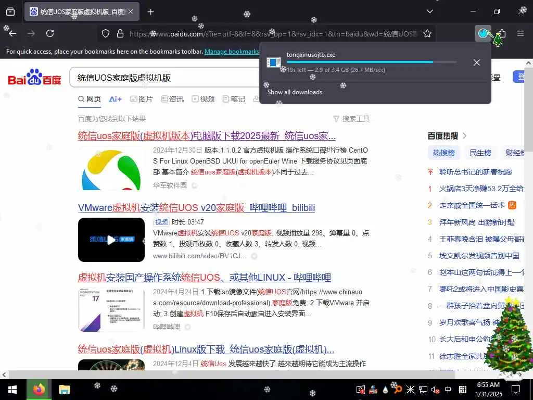Open 搜索工具 filter options
533x400 pixels.
[x=351, y=119]
